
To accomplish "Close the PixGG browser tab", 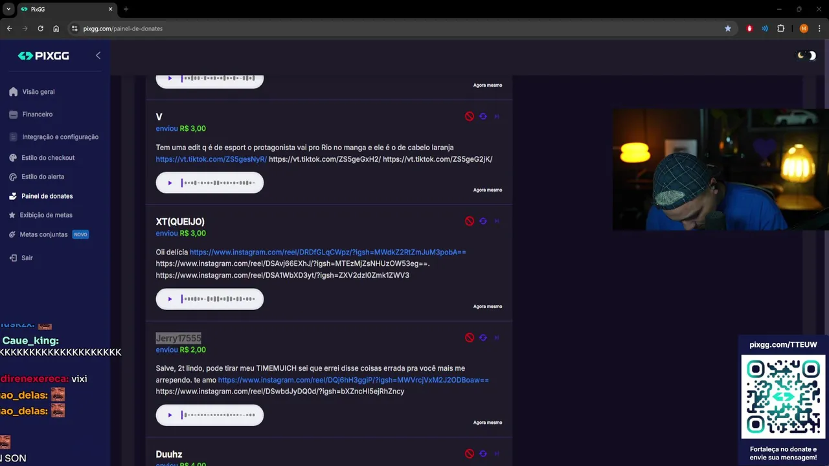I will pyautogui.click(x=111, y=9).
